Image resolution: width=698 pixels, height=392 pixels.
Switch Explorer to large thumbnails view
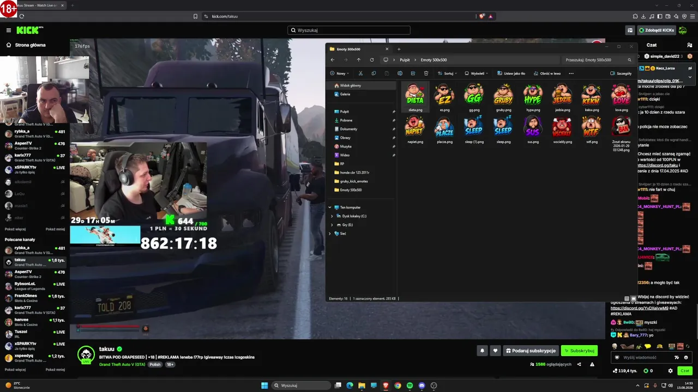click(634, 298)
